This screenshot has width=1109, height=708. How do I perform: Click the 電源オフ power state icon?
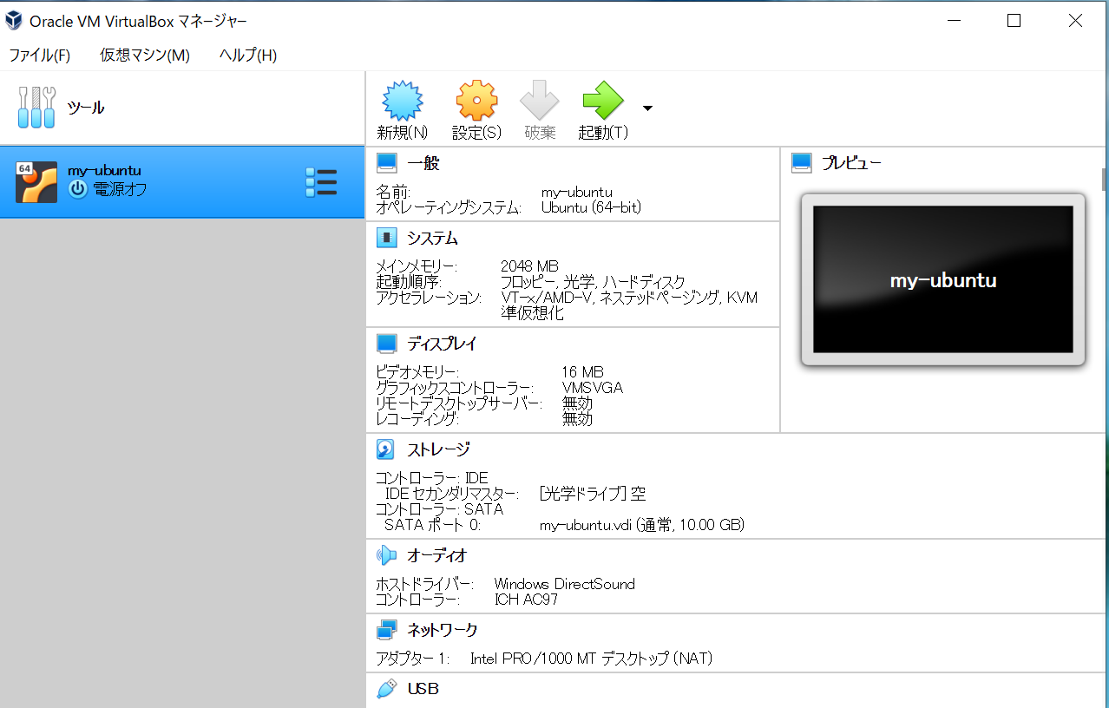click(78, 189)
